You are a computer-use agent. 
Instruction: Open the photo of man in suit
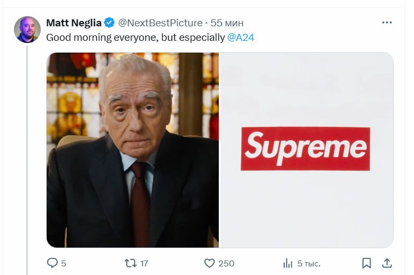132,150
